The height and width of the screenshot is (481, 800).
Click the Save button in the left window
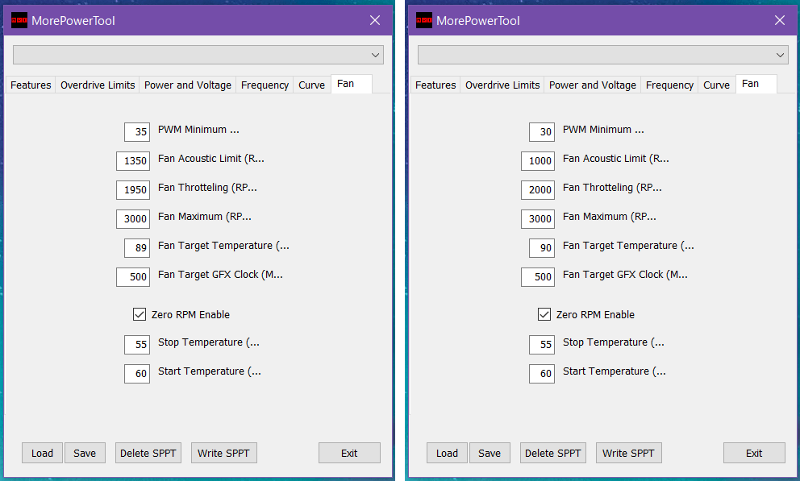coord(85,453)
